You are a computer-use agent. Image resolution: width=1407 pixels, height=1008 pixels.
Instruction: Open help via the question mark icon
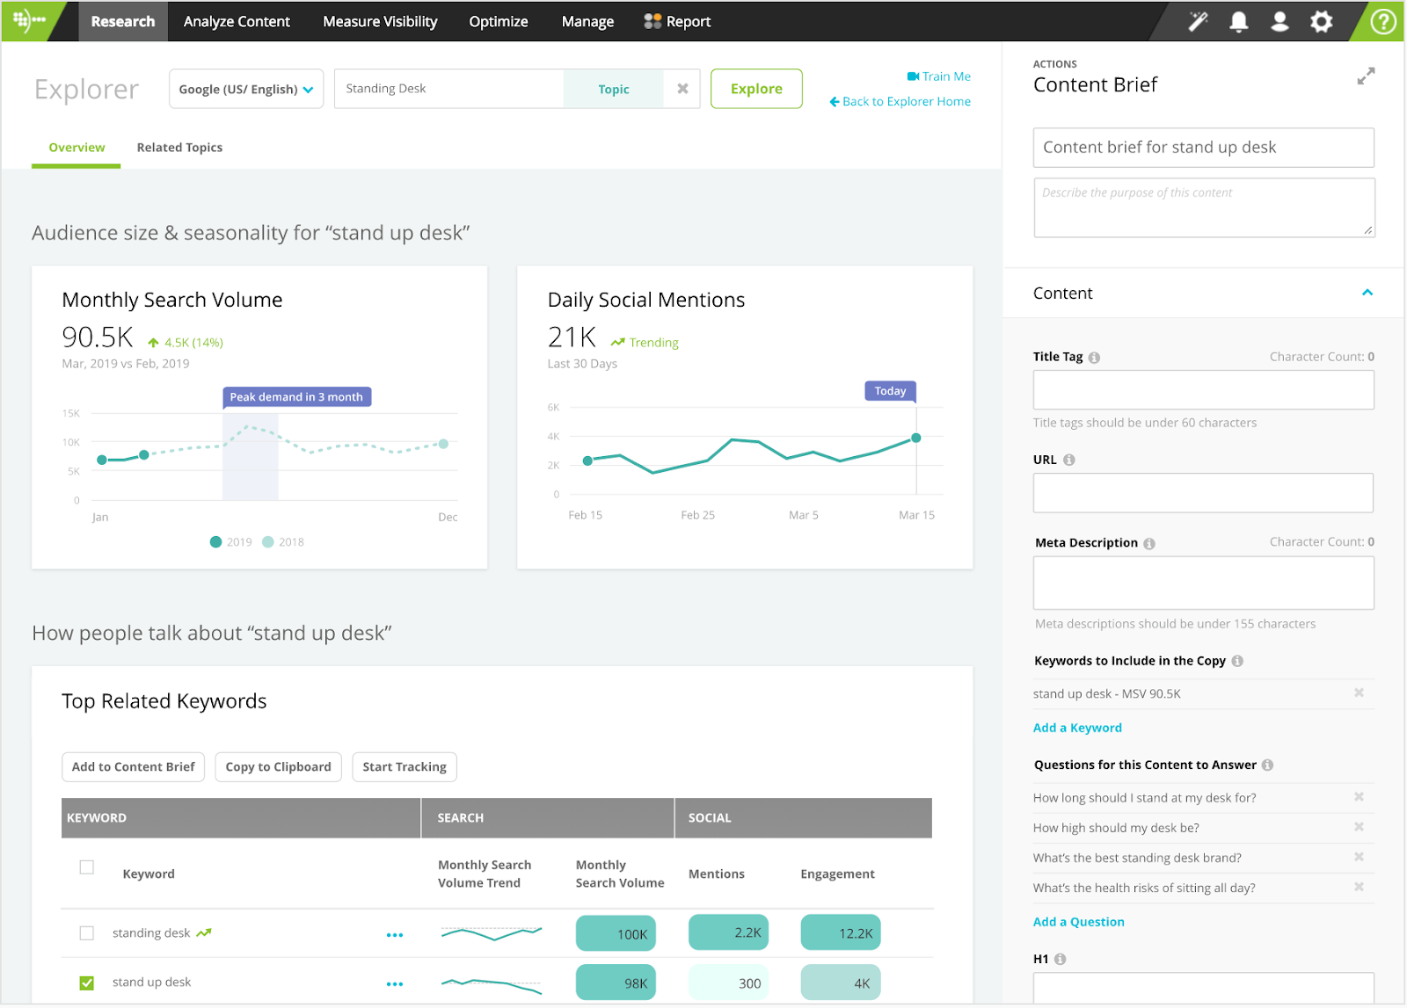point(1382,21)
